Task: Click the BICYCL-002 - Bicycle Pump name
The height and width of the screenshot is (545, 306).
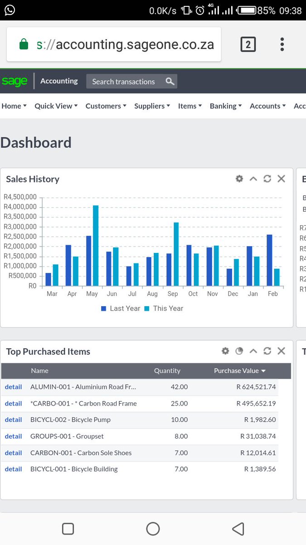Action: [70, 420]
